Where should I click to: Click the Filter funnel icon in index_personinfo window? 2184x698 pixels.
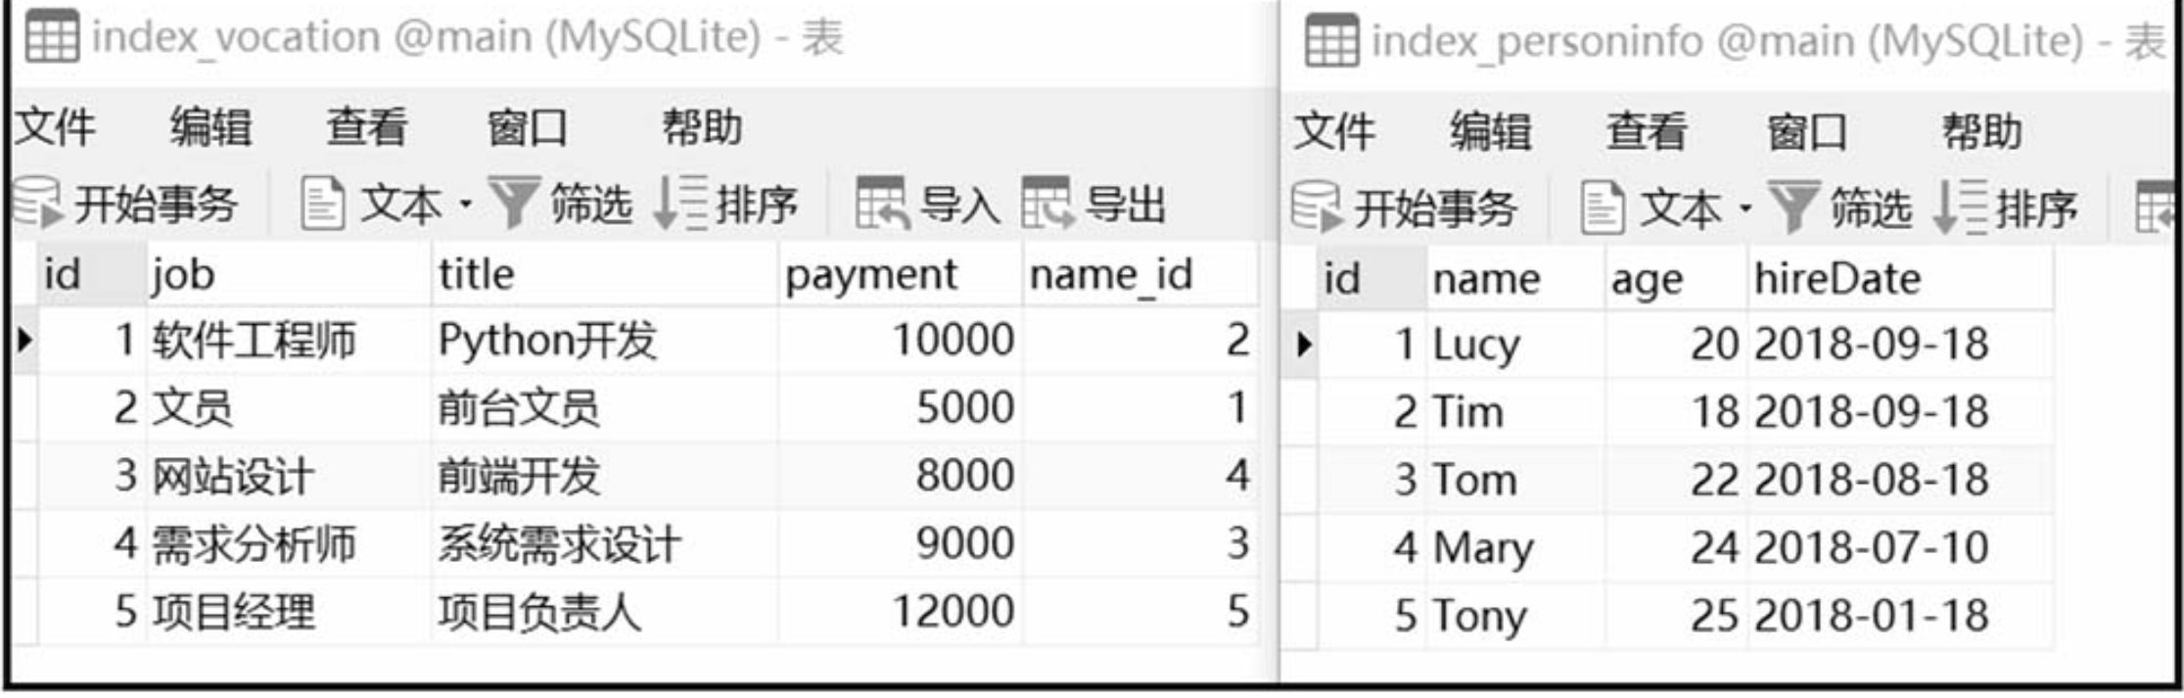[1793, 208]
